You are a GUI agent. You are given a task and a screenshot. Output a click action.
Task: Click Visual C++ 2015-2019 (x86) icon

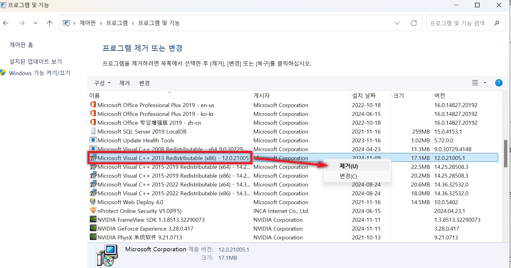[93, 175]
